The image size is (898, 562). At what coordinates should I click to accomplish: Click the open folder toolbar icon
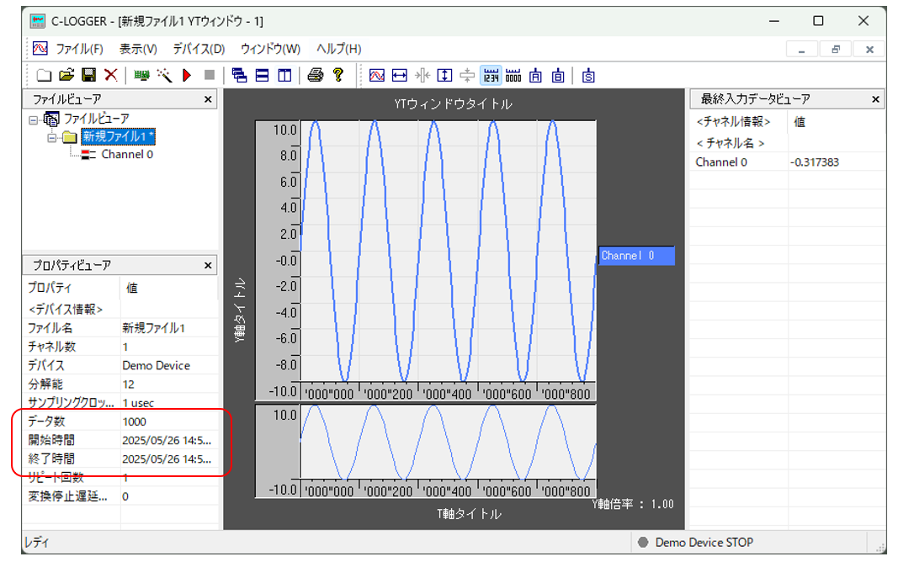66,76
